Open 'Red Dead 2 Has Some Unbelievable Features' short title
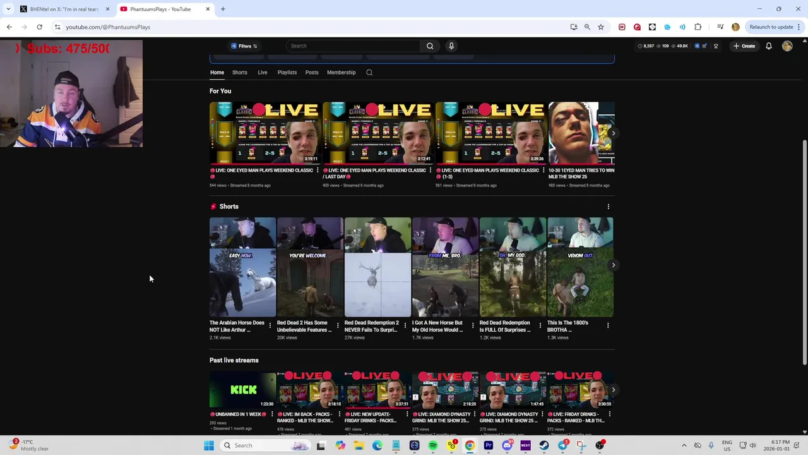The height and width of the screenshot is (455, 808). click(304, 327)
